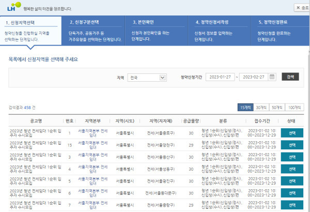Click 선택 button for 전세(서울중랑구) row

tap(292, 205)
